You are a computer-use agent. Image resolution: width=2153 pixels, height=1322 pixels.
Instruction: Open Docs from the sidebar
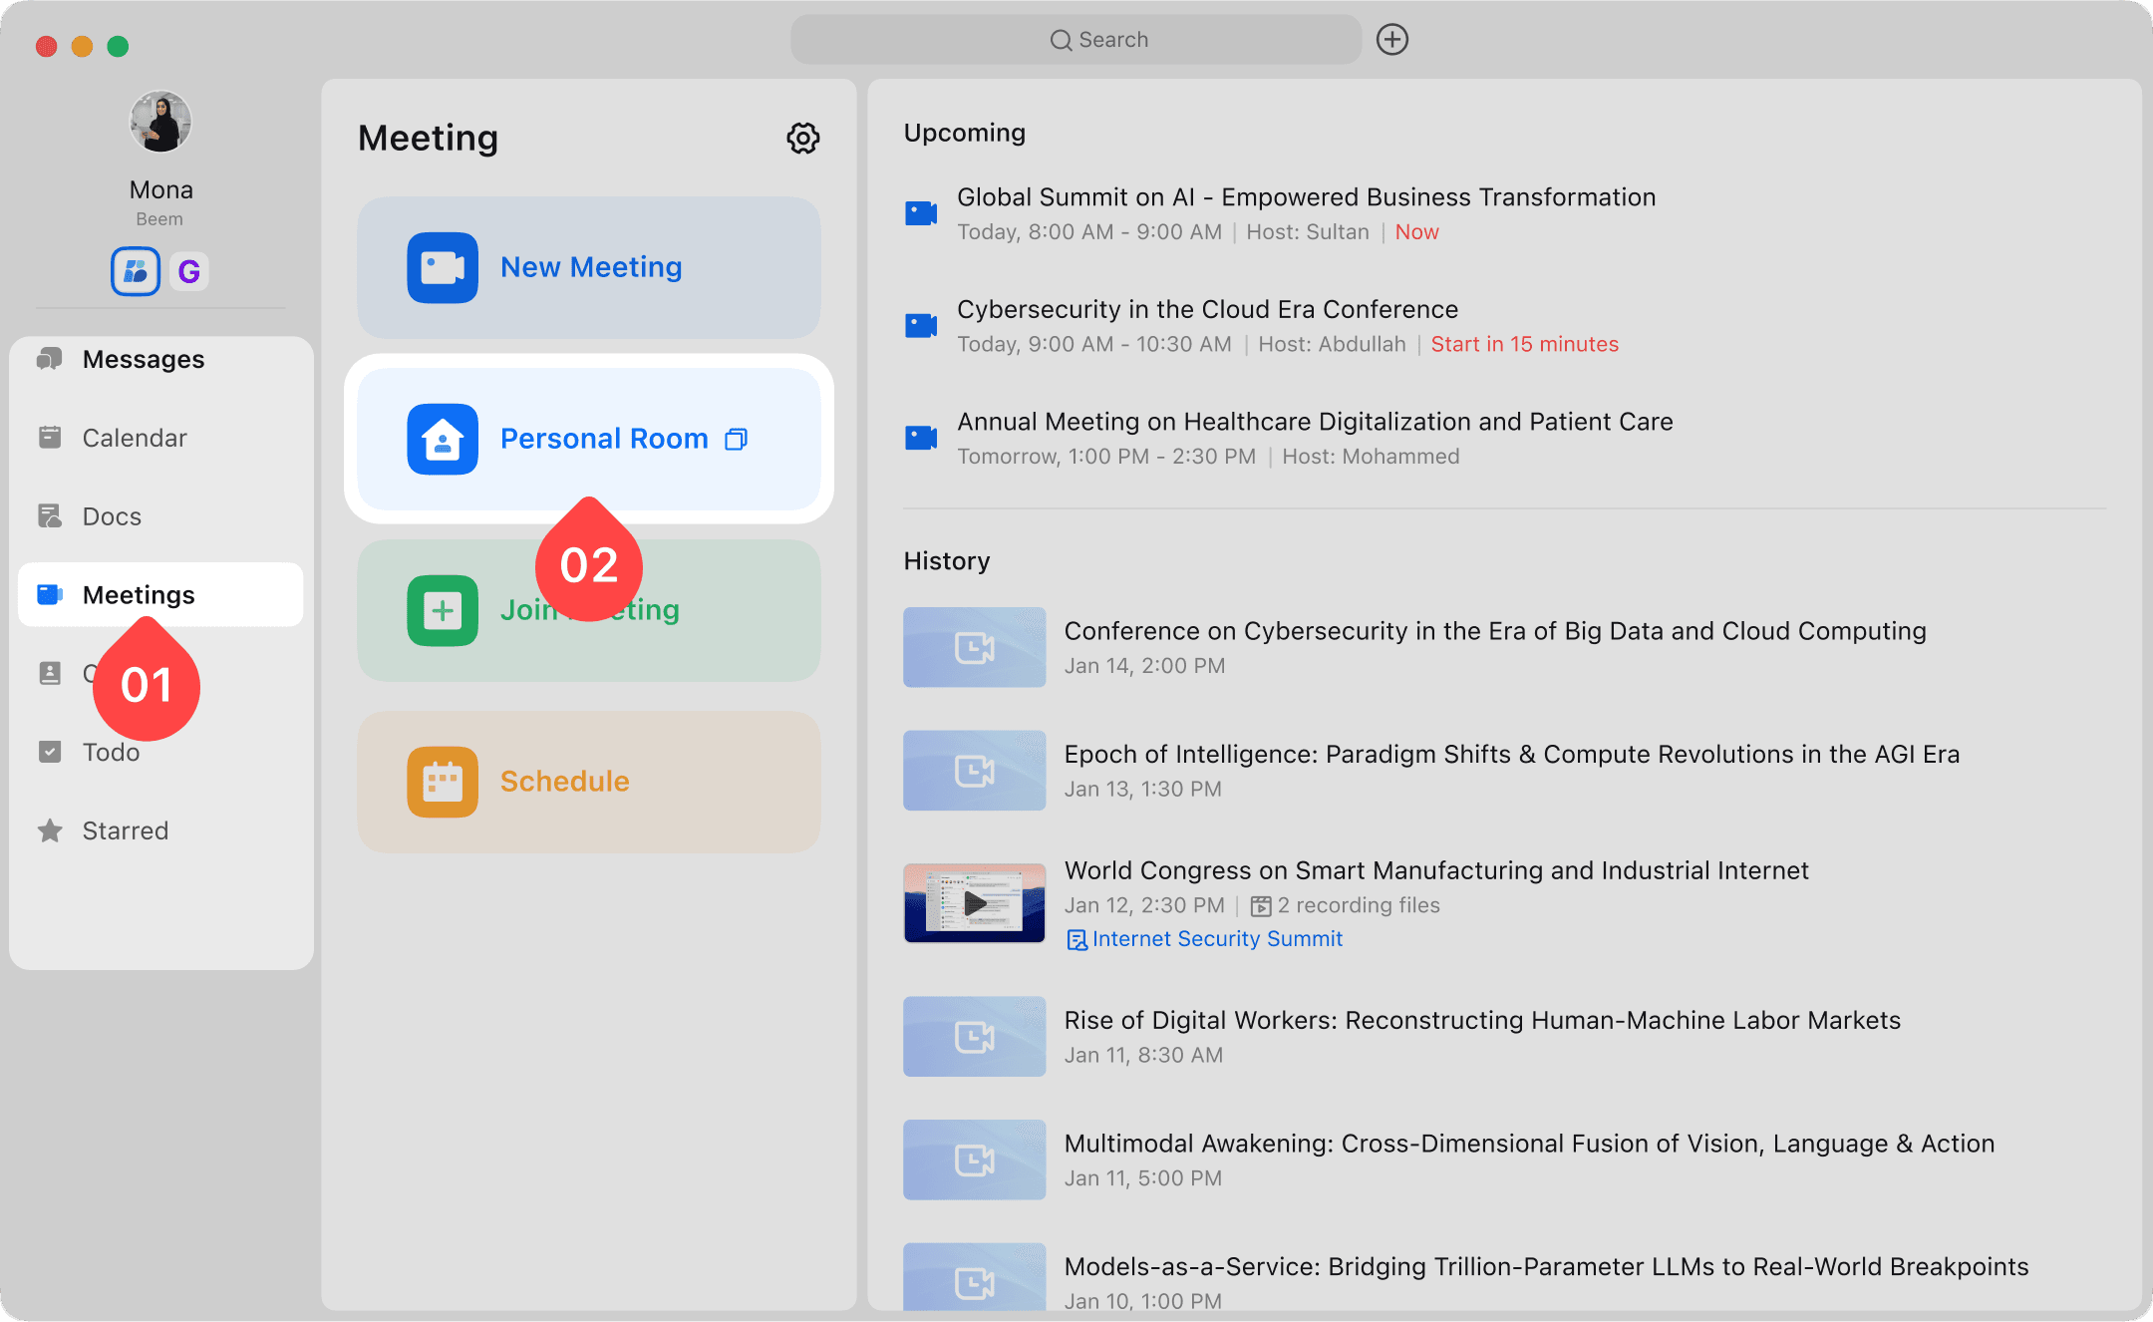tap(112, 516)
